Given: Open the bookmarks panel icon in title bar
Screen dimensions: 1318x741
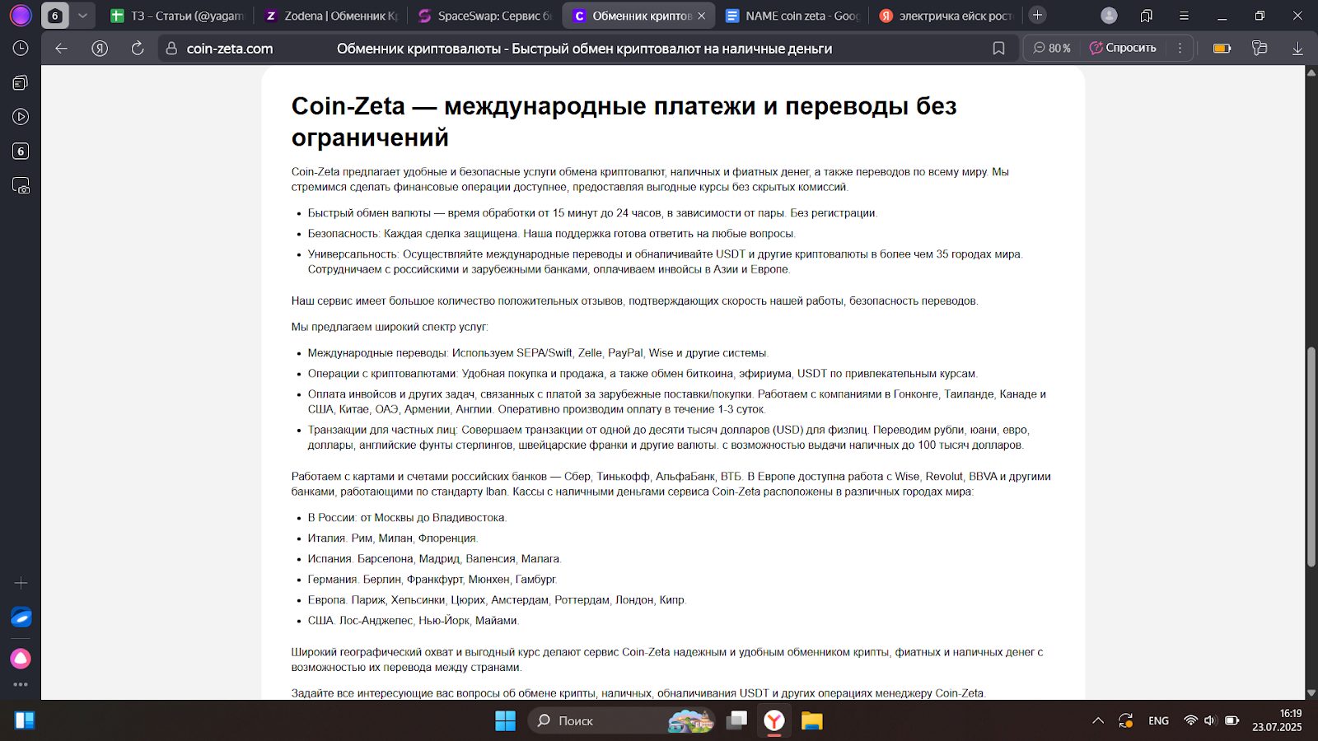Looking at the screenshot, I should (1147, 16).
